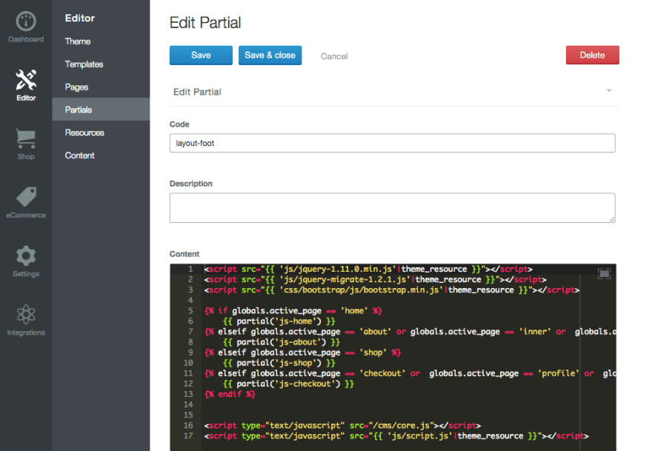
Task: Switch to Templates
Action: pyautogui.click(x=84, y=64)
